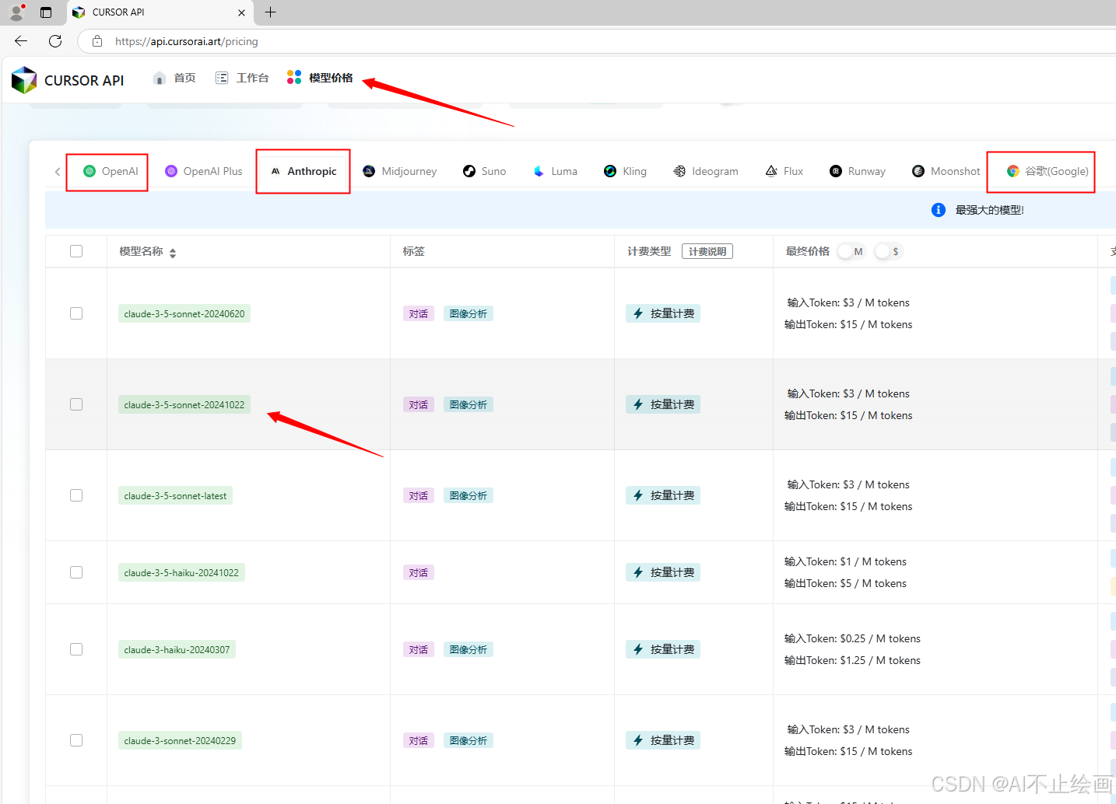Viewport: 1116px width, 804px height.
Task: Click the Midjourney sailboat icon
Action: click(370, 171)
